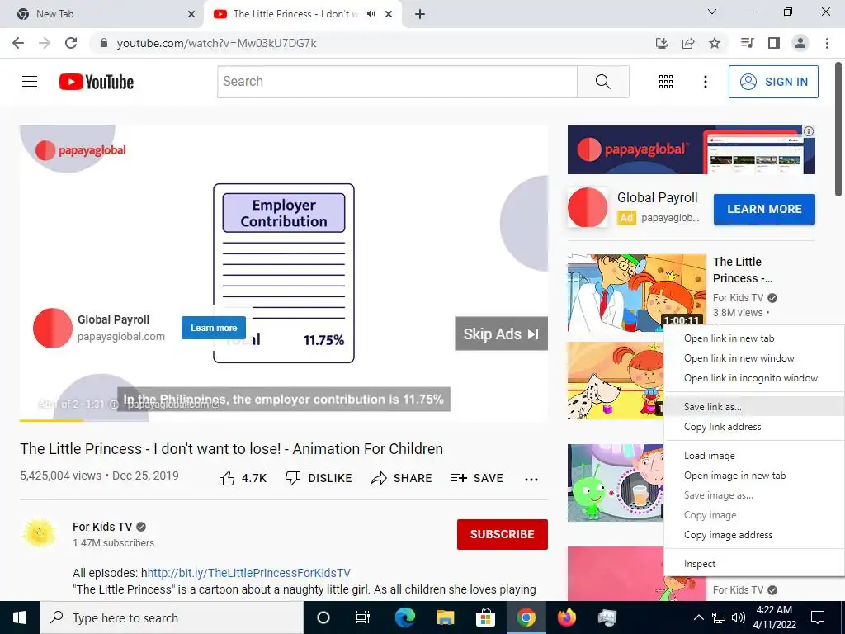Click the page vertical scrollbar
This screenshot has width=845, height=634.
839,130
